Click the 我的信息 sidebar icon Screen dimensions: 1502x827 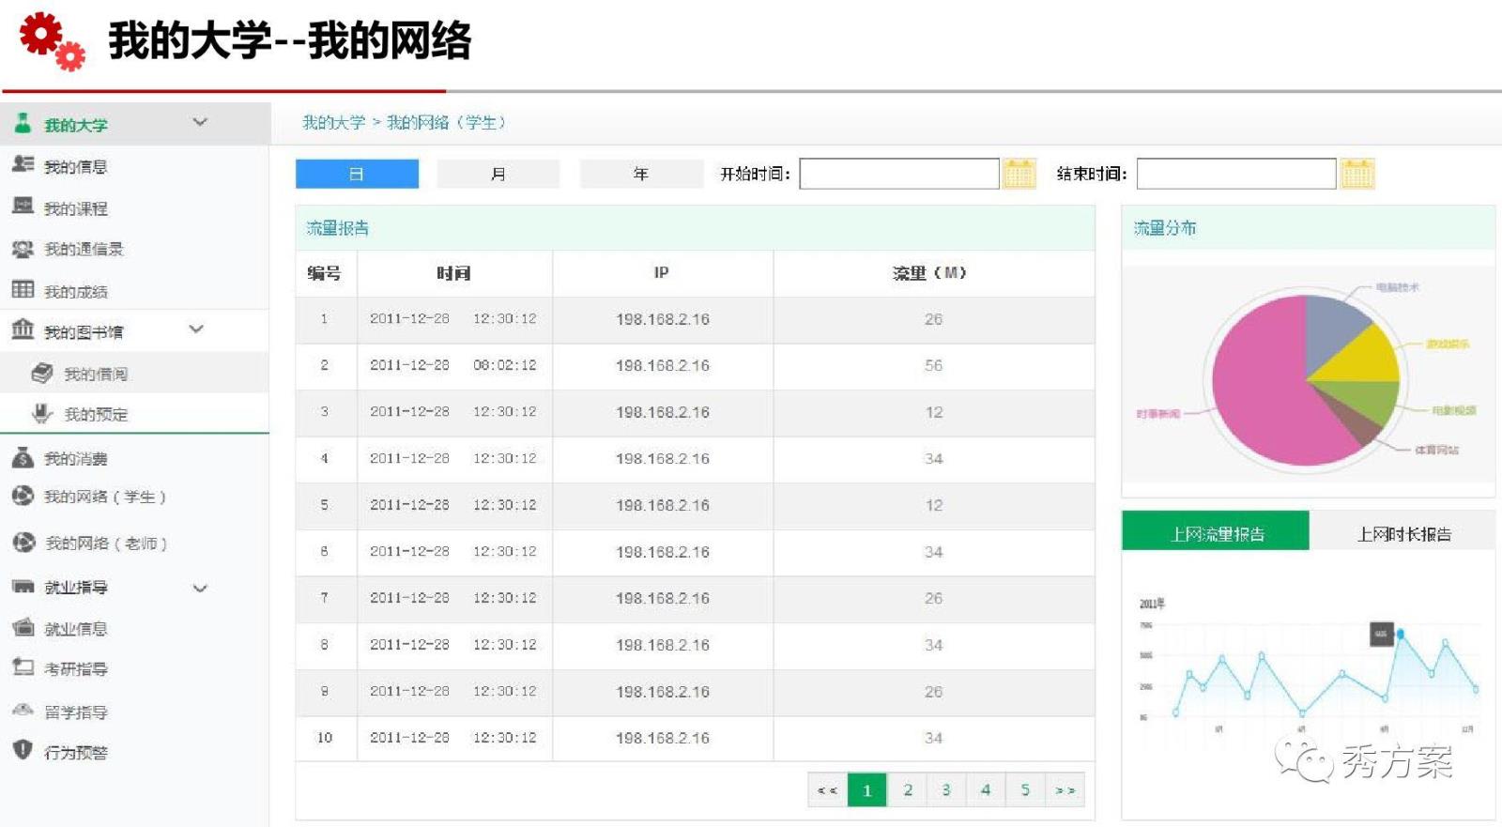[x=23, y=164]
